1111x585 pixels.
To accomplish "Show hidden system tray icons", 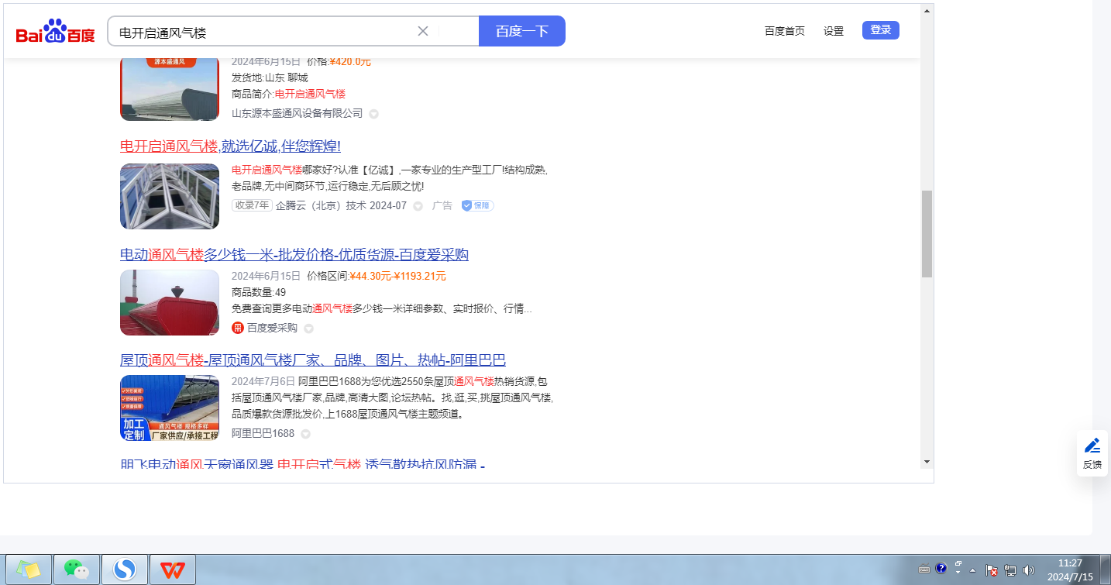I will pyautogui.click(x=972, y=570).
